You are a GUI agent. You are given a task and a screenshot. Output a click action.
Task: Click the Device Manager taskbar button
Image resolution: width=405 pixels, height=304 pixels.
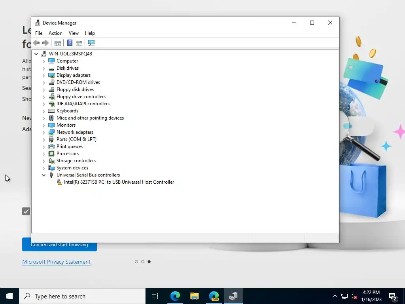click(x=233, y=296)
